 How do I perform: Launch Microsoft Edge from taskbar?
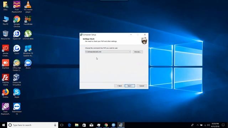click(x=69, y=125)
